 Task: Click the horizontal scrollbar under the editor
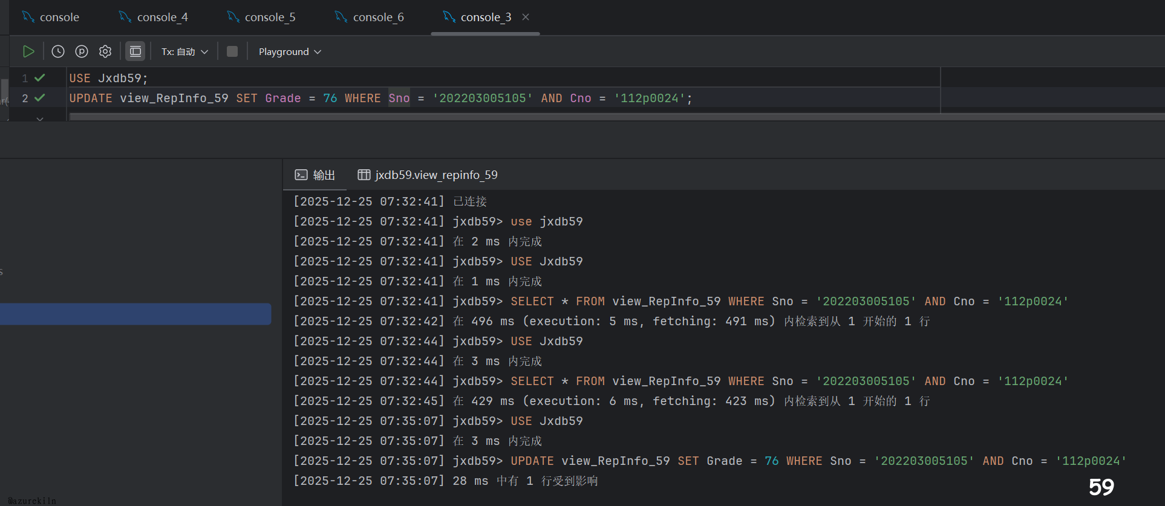pyautogui.click(x=605, y=117)
